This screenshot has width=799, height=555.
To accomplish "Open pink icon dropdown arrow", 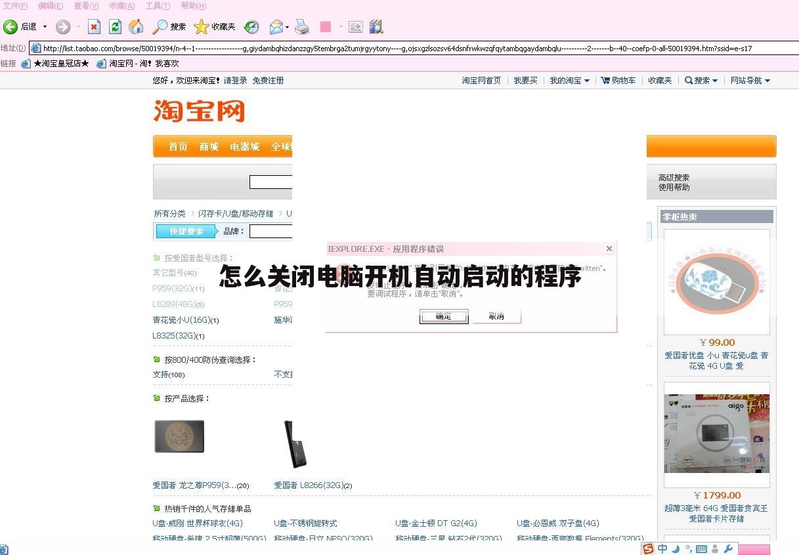I will click(341, 27).
